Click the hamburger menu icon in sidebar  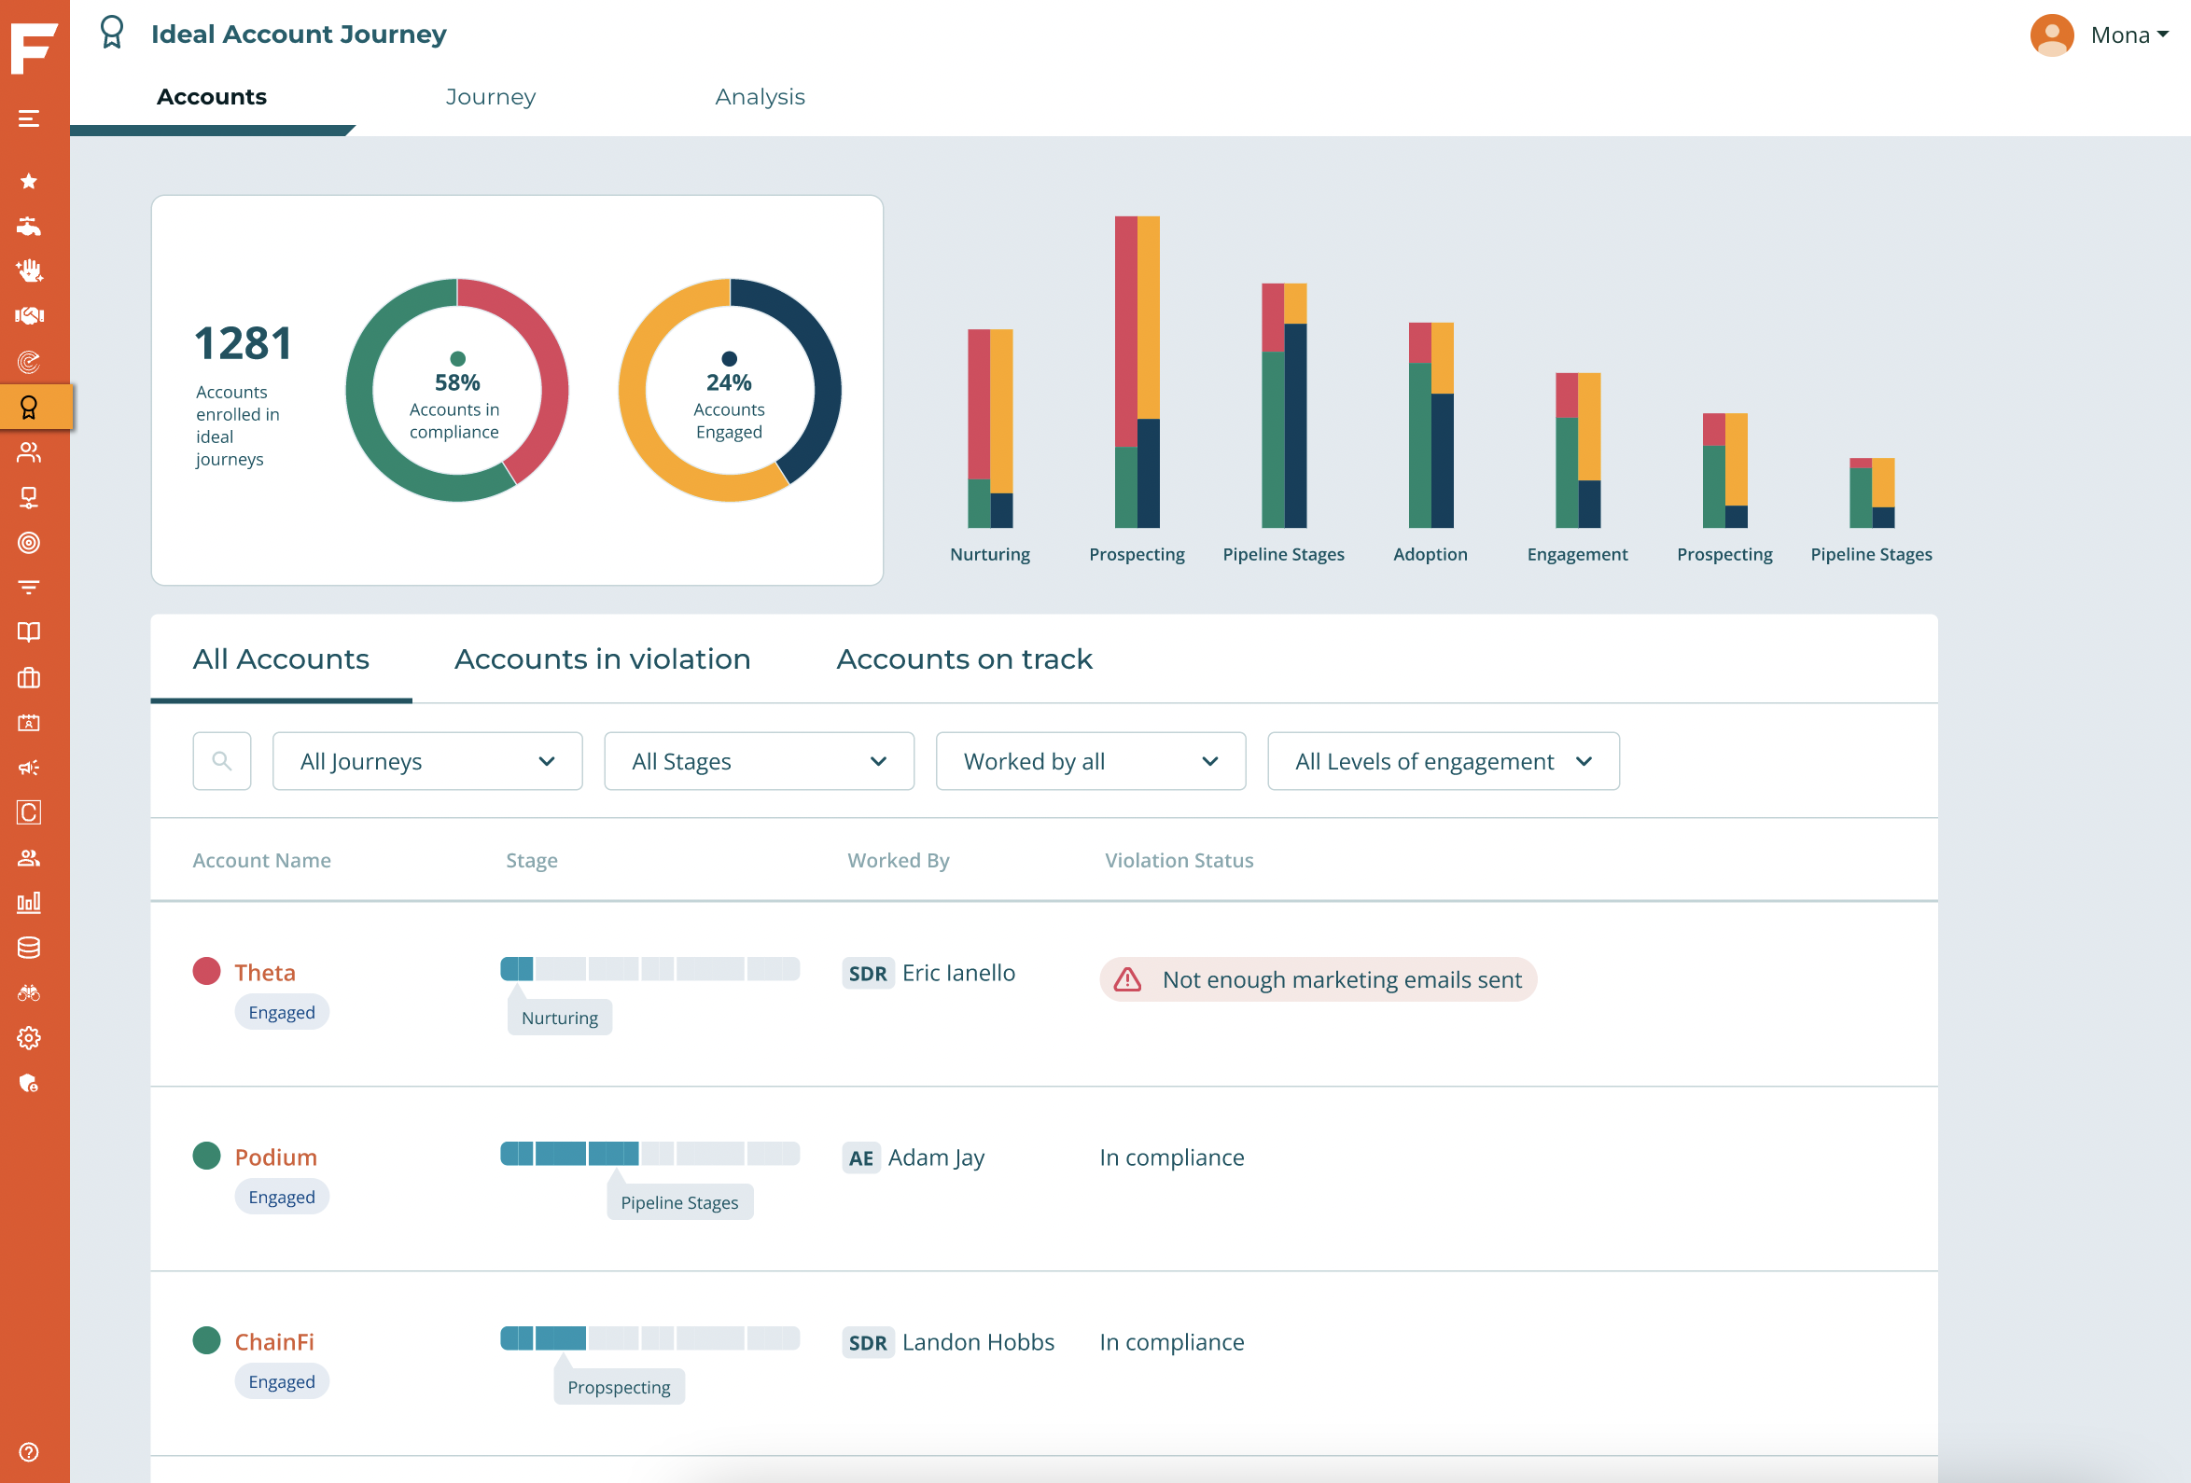coord(28,118)
